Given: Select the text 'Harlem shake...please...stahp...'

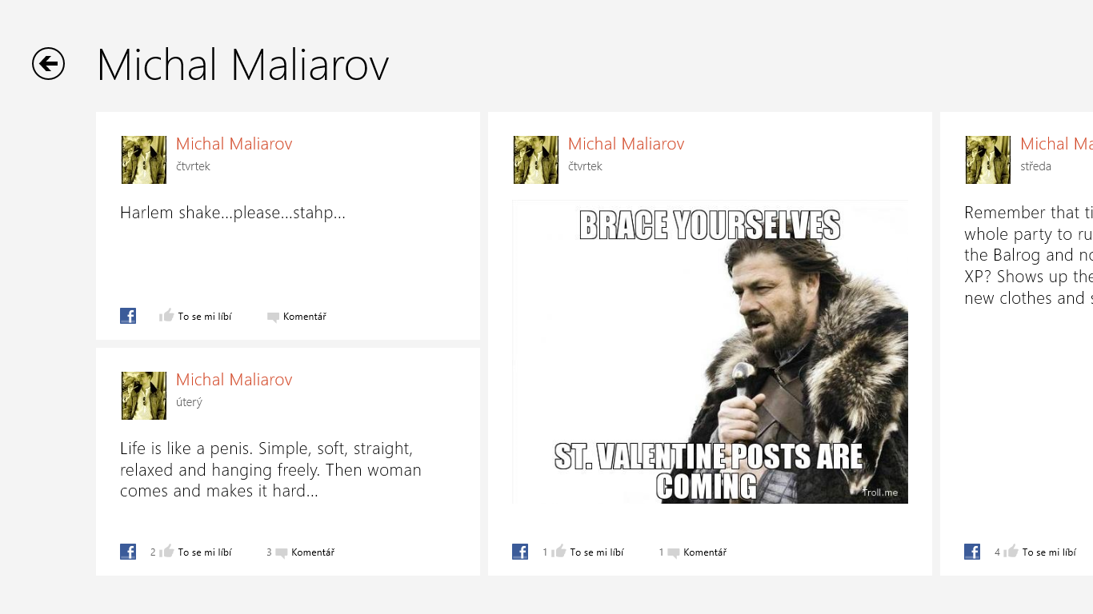Looking at the screenshot, I should 233,213.
